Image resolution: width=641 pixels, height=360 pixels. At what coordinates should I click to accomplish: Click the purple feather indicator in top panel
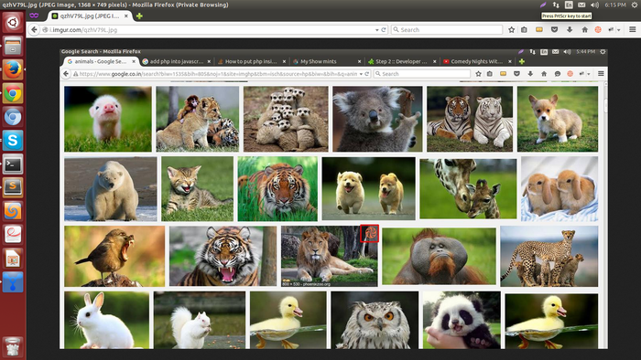[542, 5]
